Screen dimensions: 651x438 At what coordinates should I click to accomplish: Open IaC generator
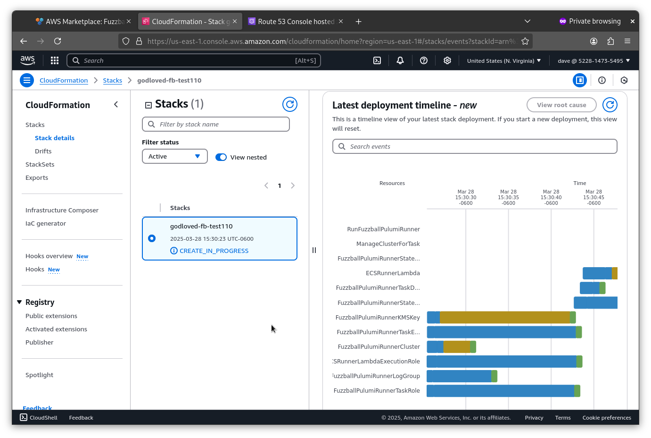pyautogui.click(x=46, y=223)
